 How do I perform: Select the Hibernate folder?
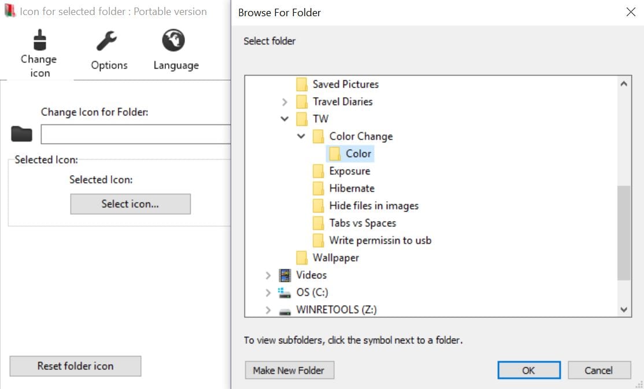(x=351, y=188)
